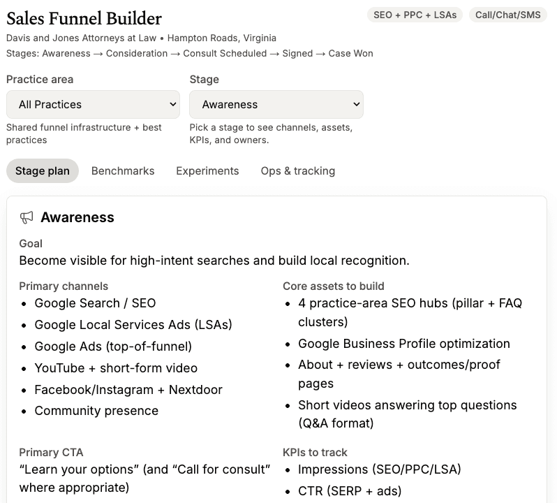
Task: Click the chevron arrow on All Practices
Action: (x=172, y=105)
